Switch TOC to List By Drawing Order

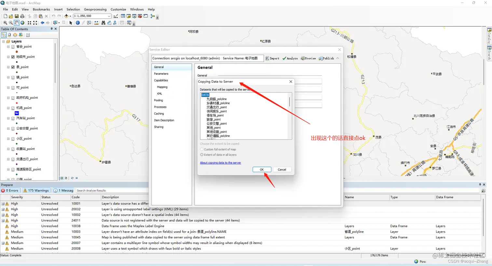pos(4,35)
